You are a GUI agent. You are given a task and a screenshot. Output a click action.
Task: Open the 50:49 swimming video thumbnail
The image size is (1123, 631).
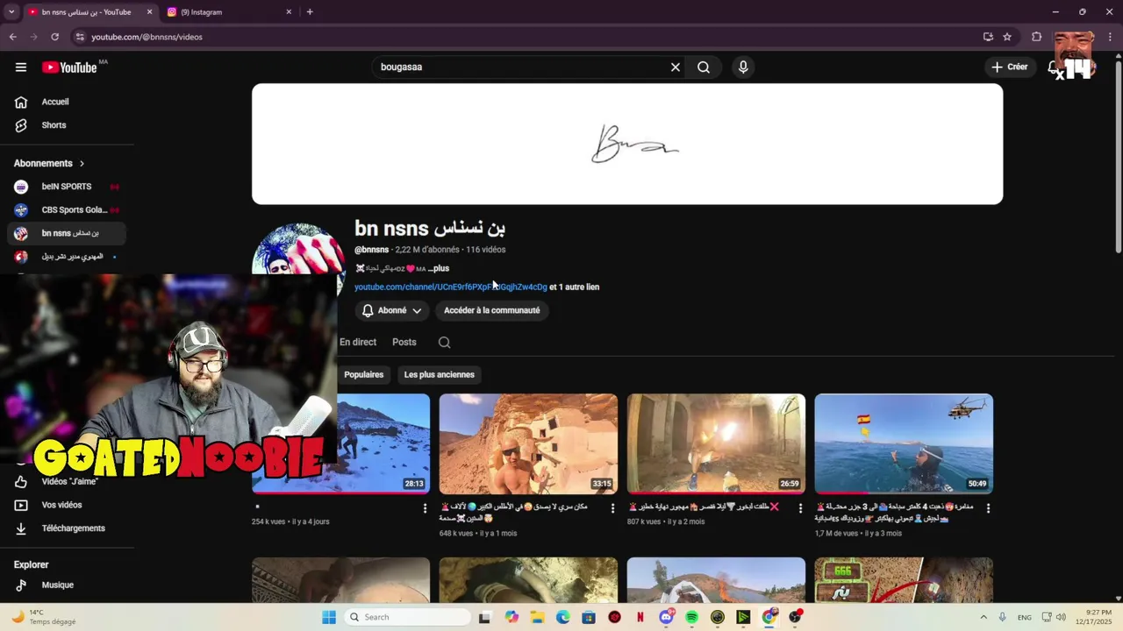point(904,443)
